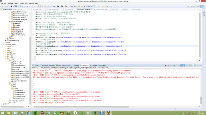Click the Open Console icon
Image resolution: width=206 pixels, height=115 pixels.
coord(194,65)
